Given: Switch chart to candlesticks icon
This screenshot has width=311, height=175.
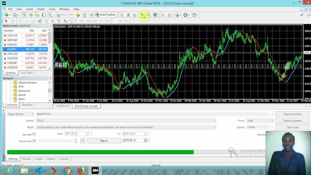Looking at the screenshot, I should 129,15.
